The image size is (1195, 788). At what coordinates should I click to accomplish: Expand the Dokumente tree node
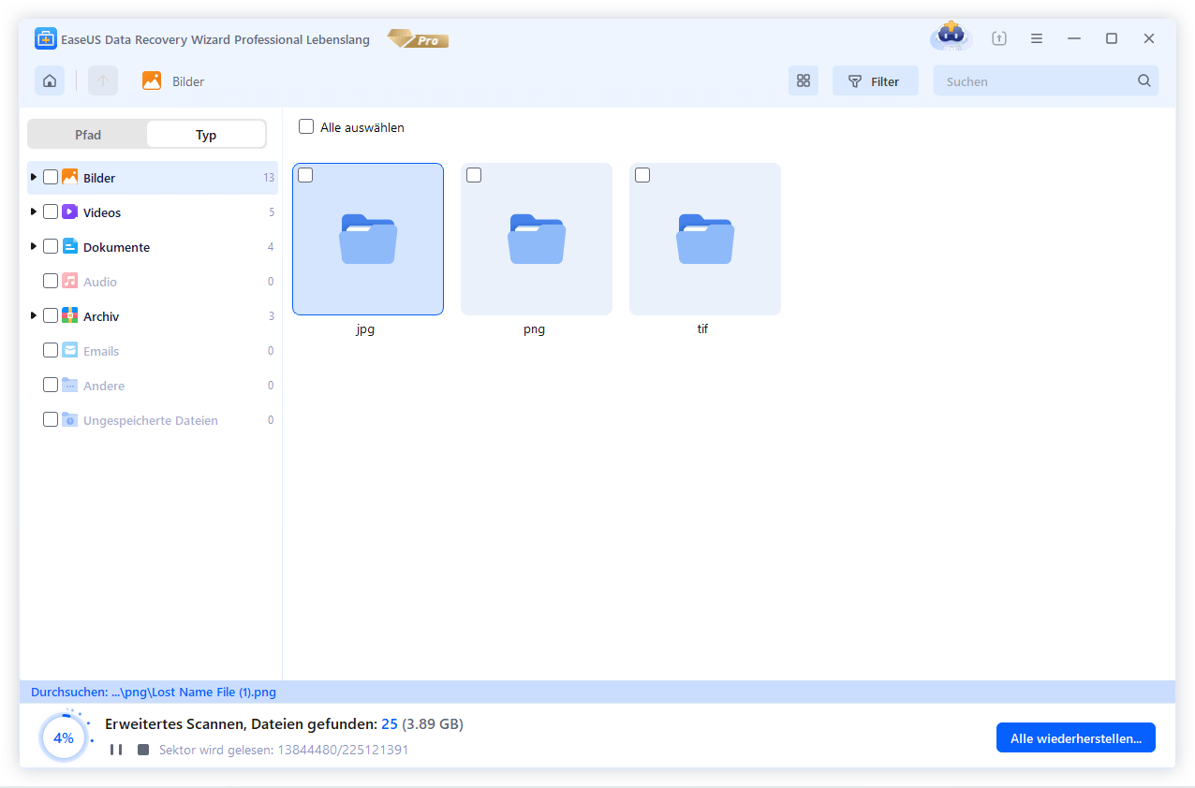coord(34,246)
